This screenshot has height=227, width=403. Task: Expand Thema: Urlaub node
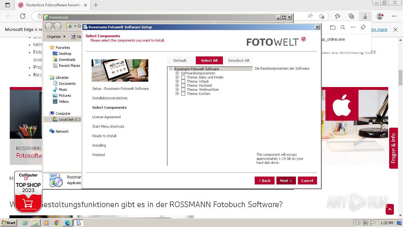coord(177,81)
